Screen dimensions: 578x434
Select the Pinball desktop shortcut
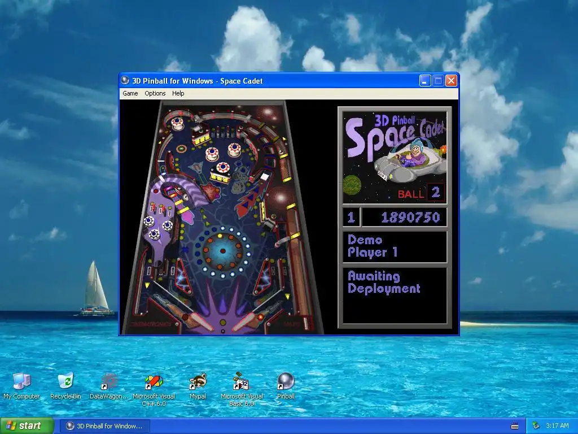[286, 386]
